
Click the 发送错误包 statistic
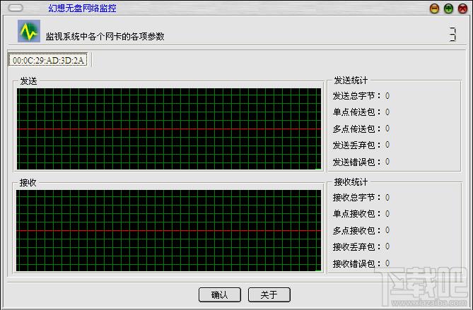(x=361, y=162)
